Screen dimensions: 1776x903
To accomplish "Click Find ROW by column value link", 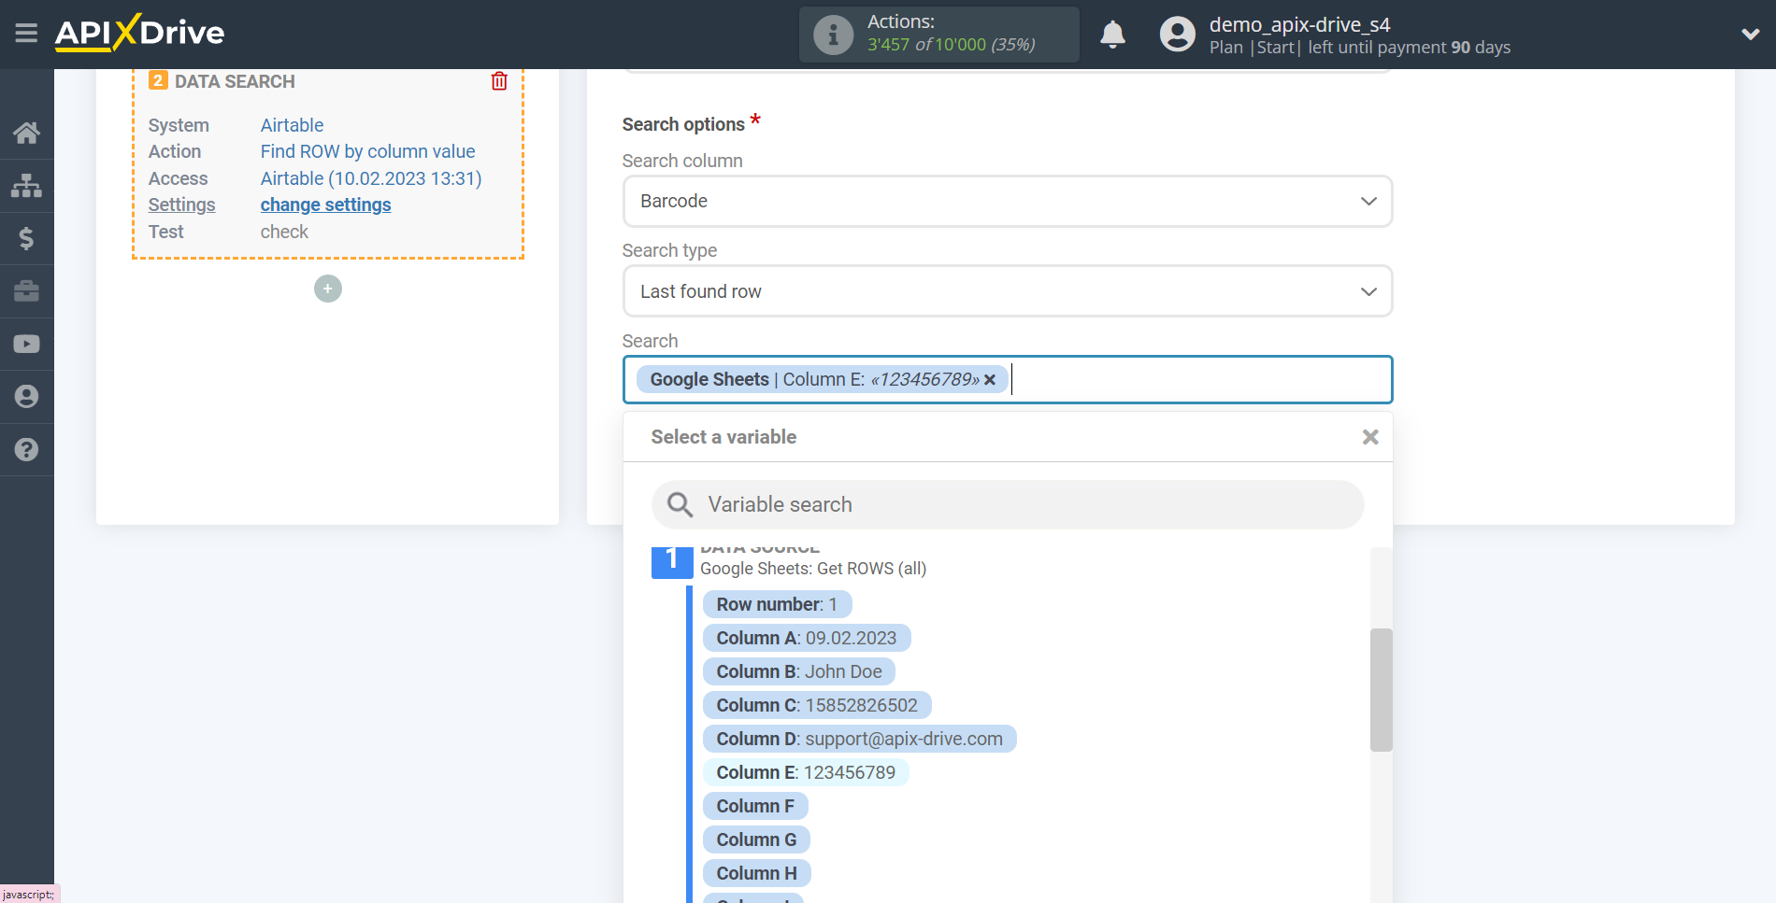I will coord(367,151).
